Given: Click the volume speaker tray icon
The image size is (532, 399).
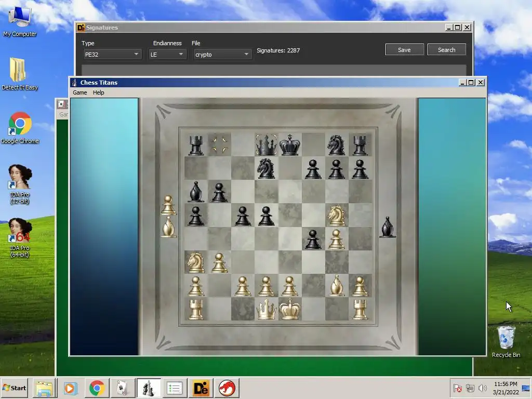Looking at the screenshot, I should [482, 388].
